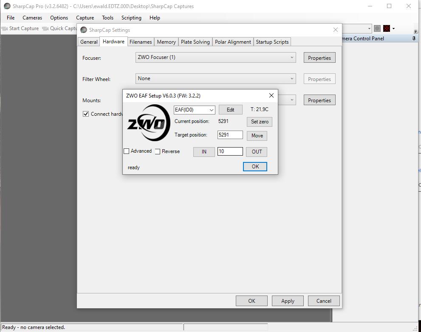
Task: Click the Set zero button
Action: coord(260,122)
